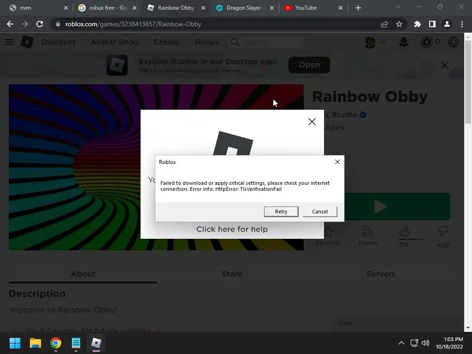This screenshot has width=472, height=354.
Task: Open the Chrome three-dot menu
Action: [x=462, y=24]
